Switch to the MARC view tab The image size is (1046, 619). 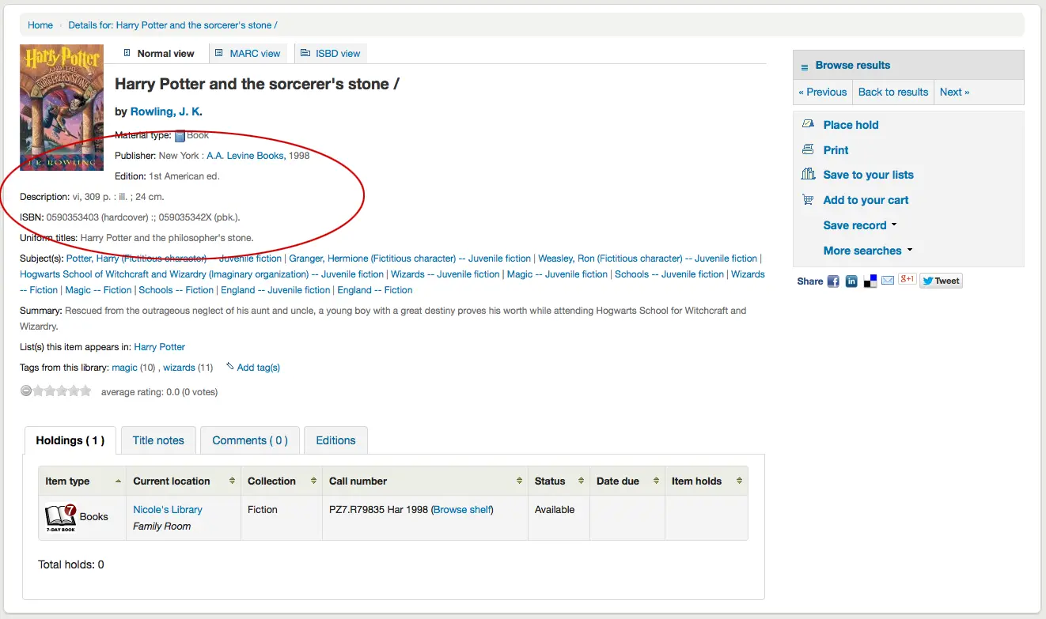248,54
